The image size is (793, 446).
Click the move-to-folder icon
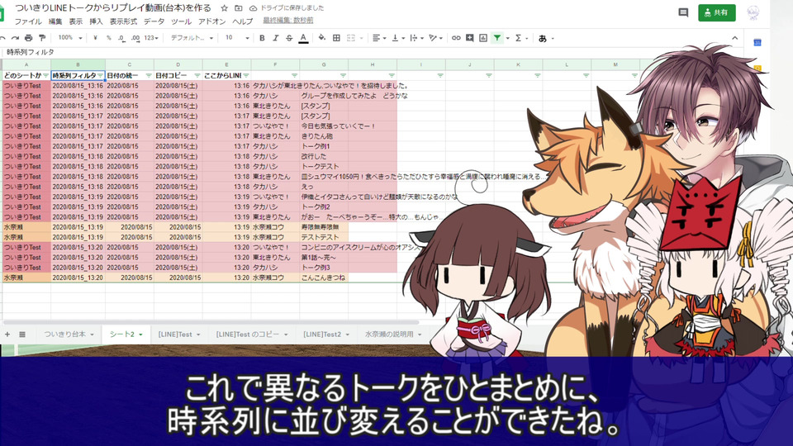(239, 8)
